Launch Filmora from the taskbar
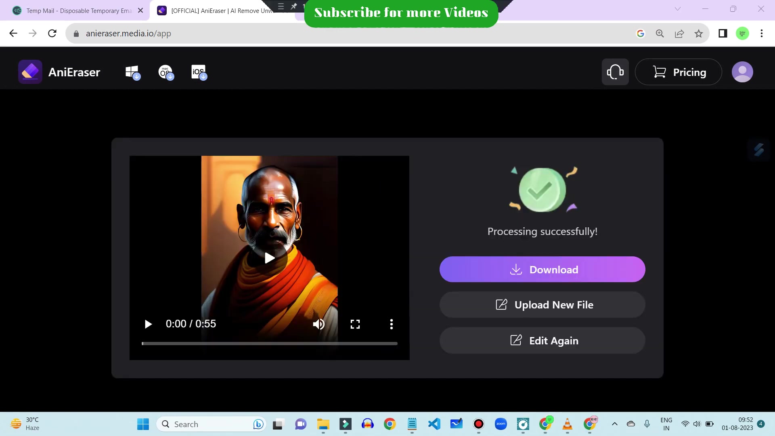The image size is (775, 436). tap(345, 424)
